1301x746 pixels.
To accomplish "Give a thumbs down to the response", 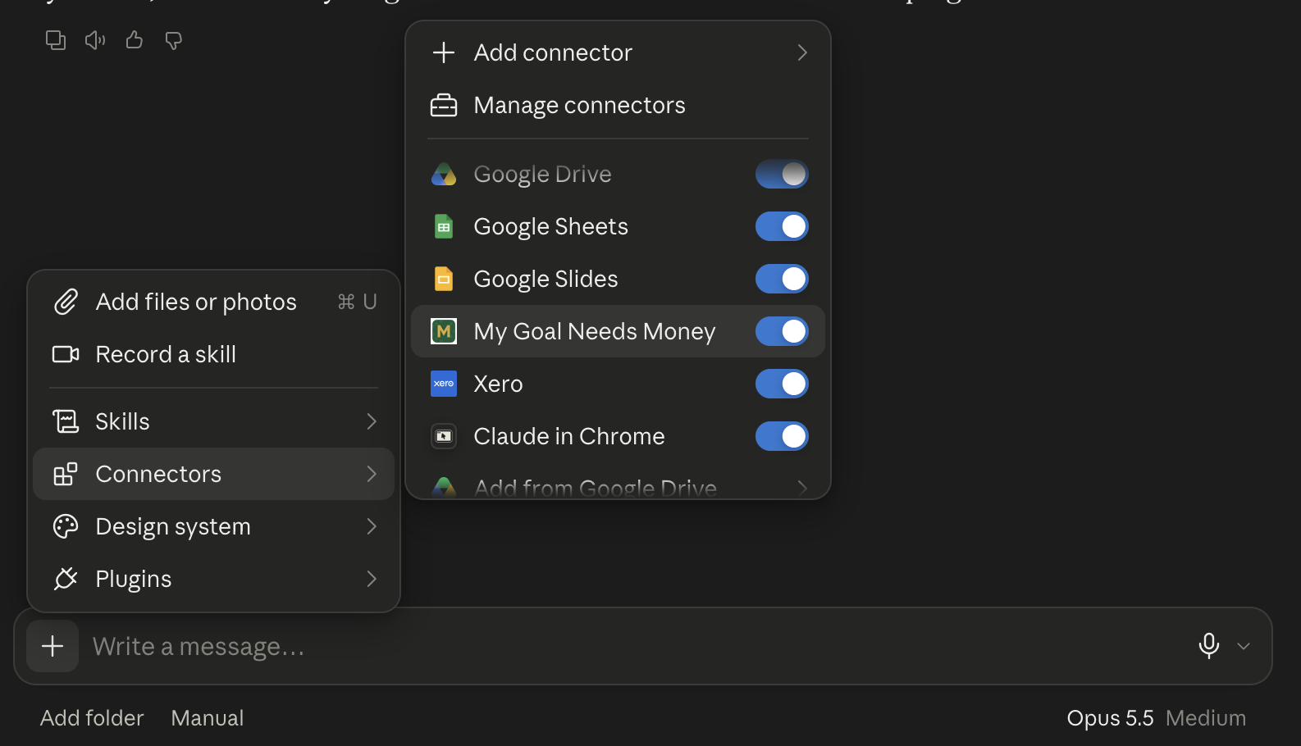I will tap(173, 40).
